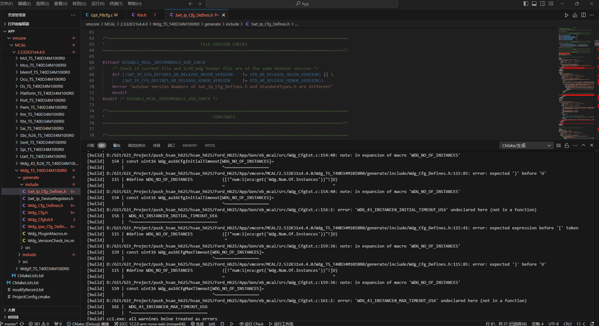Viewport: 599px width, 326px height.
Task: Close the Swt_Ip_Cfg_Defines.h tab
Action: tap(224, 15)
